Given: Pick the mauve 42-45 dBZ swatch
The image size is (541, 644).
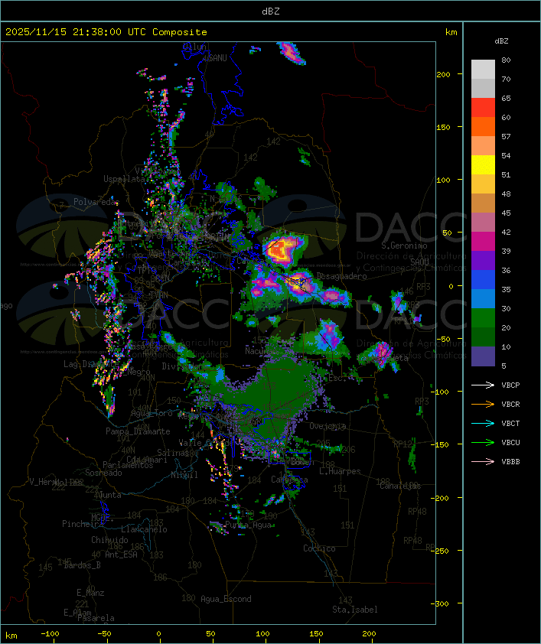Looking at the screenshot, I should pos(483,223).
